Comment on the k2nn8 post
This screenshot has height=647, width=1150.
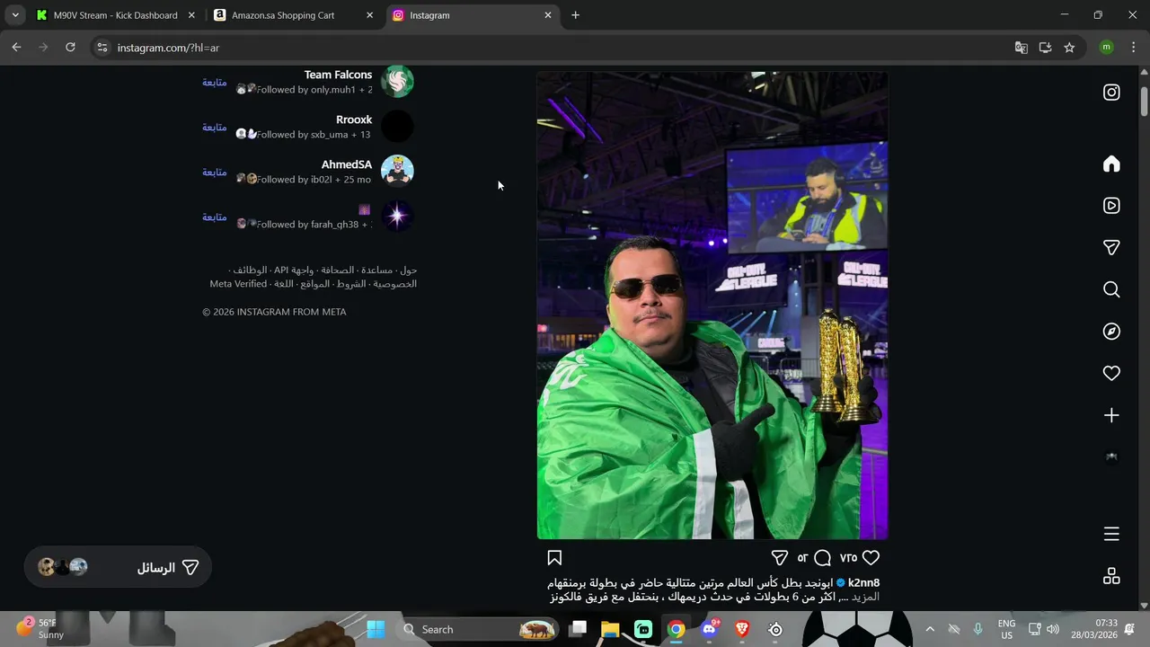(822, 558)
